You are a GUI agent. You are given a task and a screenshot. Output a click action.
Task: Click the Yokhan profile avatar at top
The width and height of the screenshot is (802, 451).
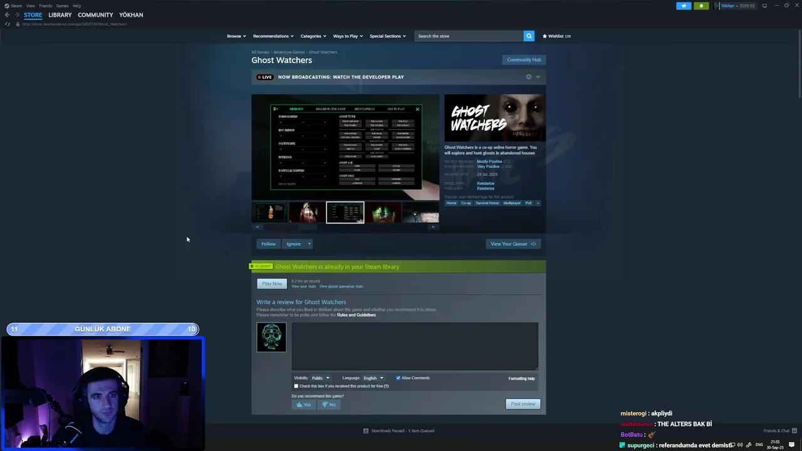716,6
